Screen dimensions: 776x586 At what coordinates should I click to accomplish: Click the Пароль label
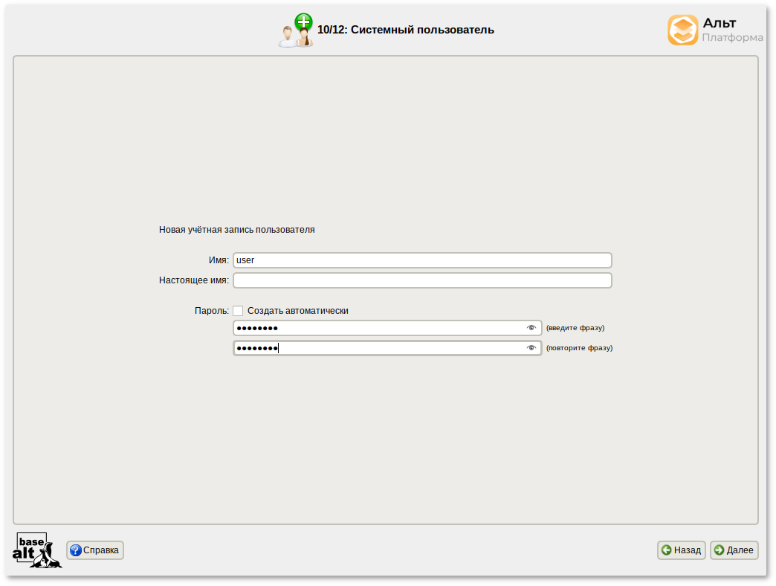click(x=211, y=311)
